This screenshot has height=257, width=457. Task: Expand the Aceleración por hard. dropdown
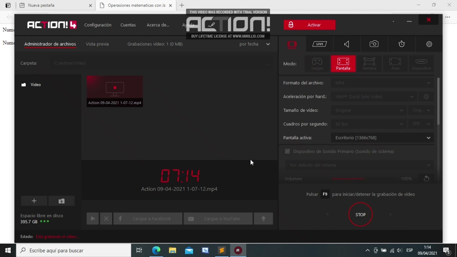[x=375, y=96]
